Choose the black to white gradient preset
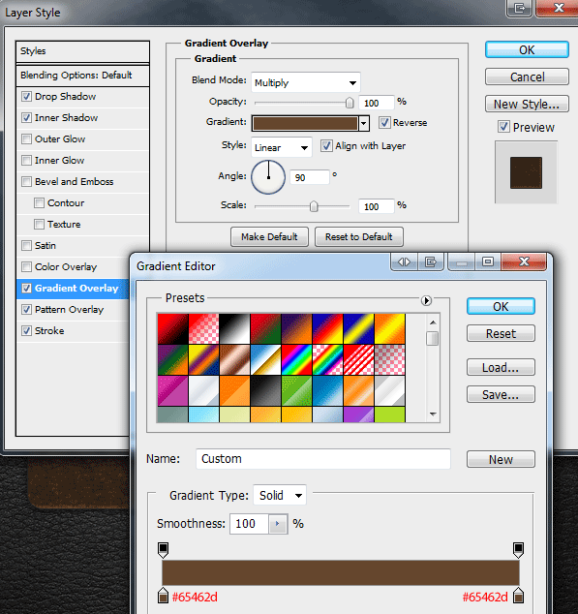Screen dimensions: 578x614 234,328
